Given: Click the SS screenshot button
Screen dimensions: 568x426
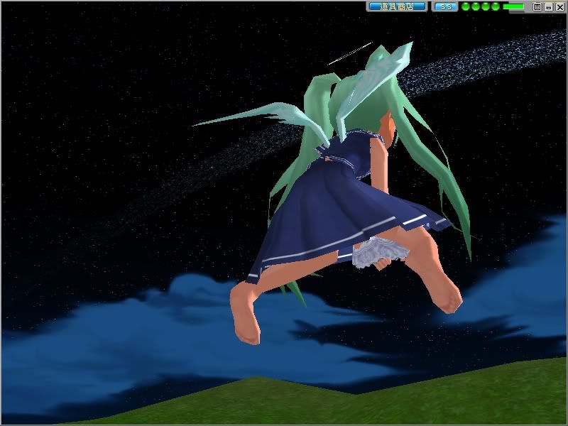Looking at the screenshot, I should [446, 6].
